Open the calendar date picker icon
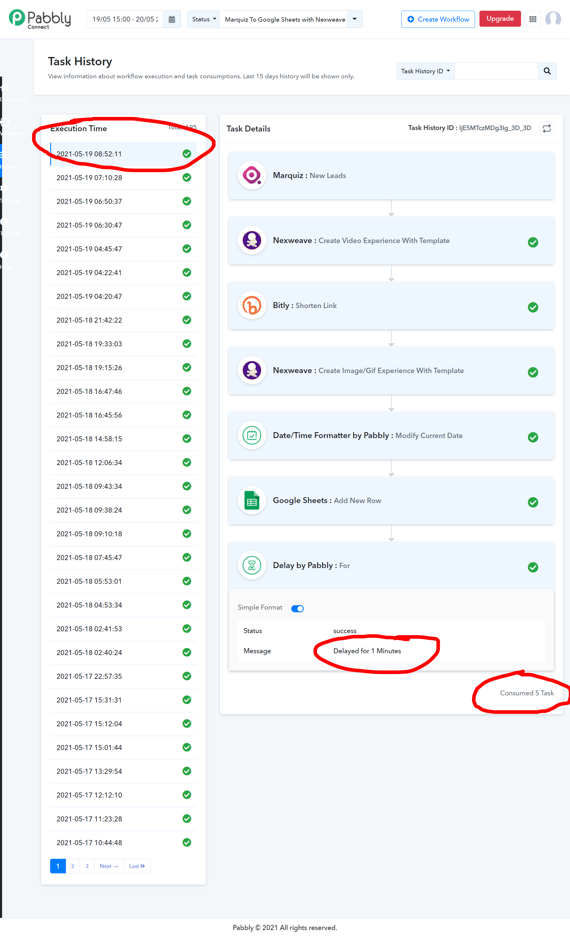 pos(172,19)
